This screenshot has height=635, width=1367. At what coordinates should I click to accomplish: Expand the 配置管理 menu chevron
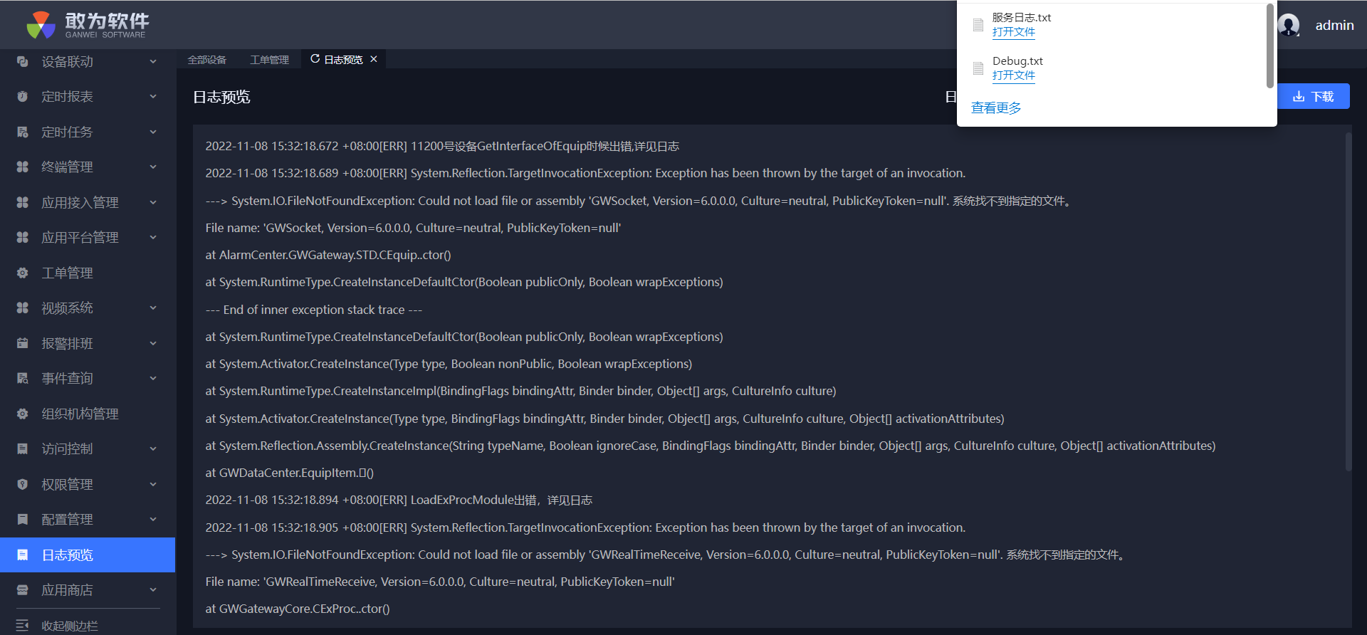pyautogui.click(x=153, y=520)
